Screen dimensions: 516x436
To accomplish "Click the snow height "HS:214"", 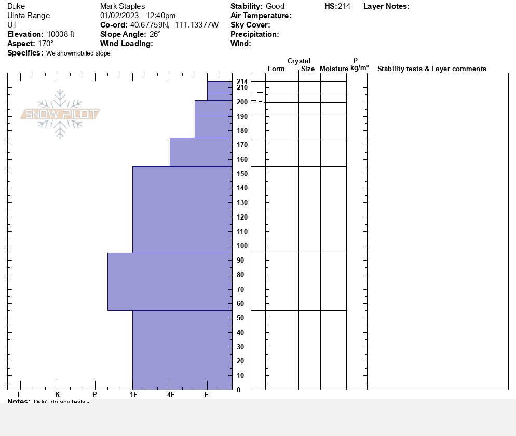I will click(337, 6).
